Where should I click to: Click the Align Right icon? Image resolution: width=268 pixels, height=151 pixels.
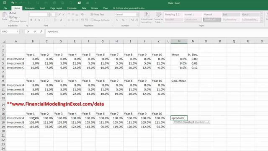click(77, 20)
